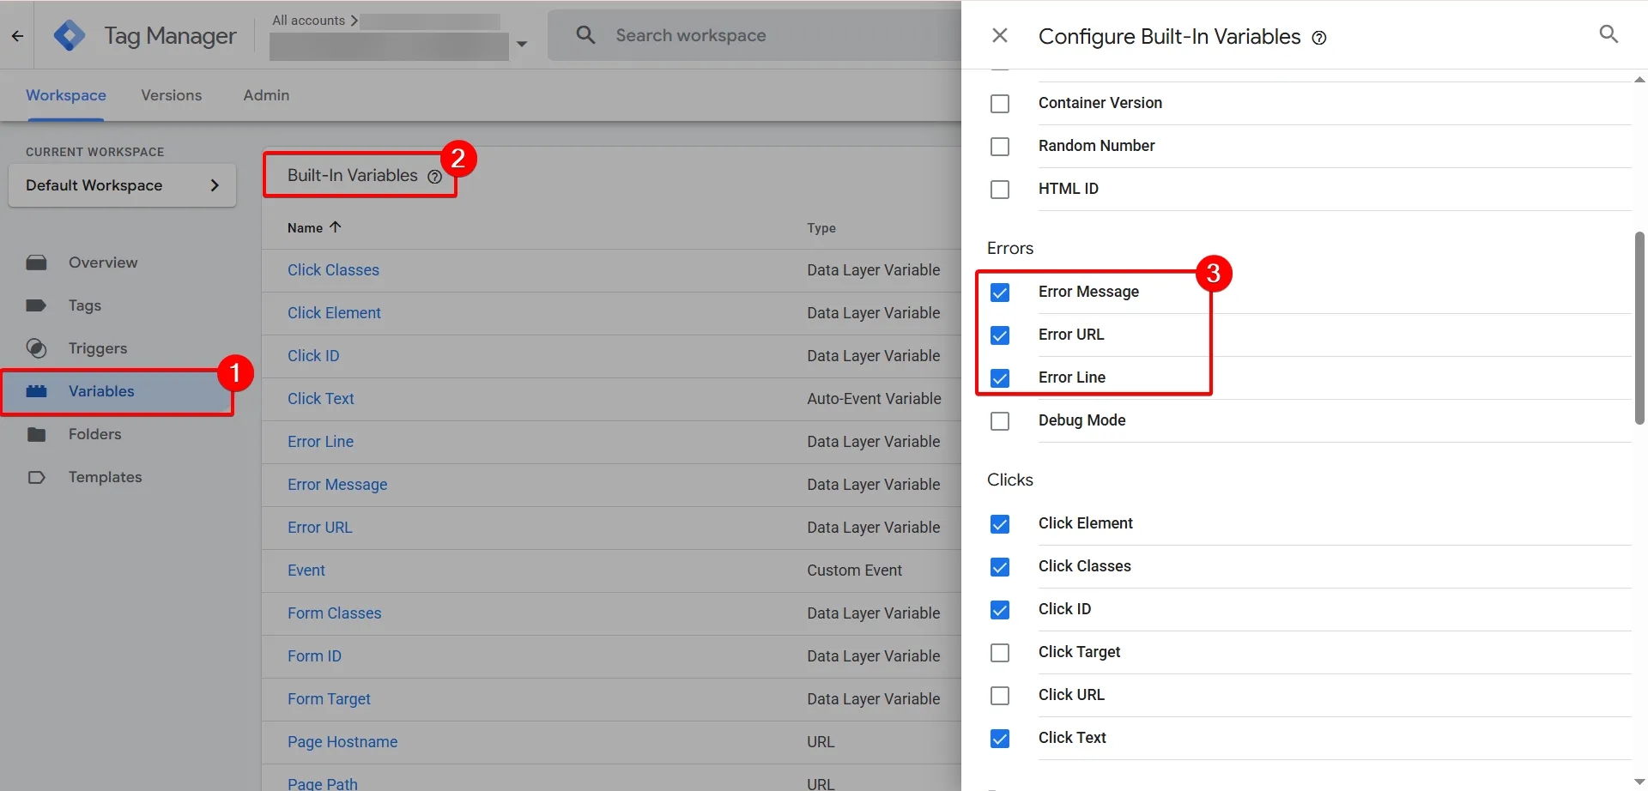The width and height of the screenshot is (1648, 791).
Task: Sort by Name using the arrow icon
Action: [336, 227]
